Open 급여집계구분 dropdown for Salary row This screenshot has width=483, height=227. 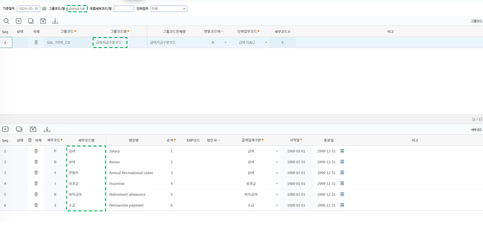point(277,151)
